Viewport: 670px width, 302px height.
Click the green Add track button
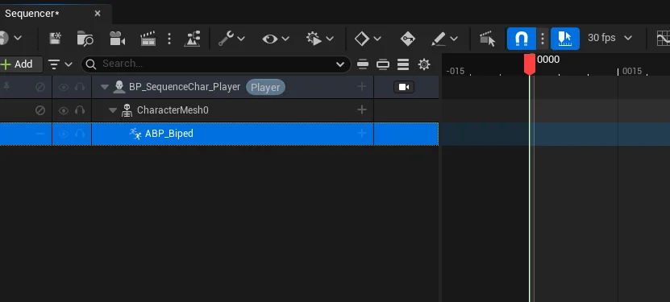point(20,64)
